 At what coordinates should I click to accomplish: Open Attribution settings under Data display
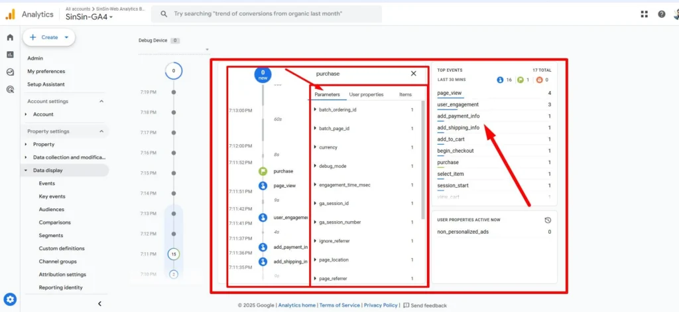62,274
